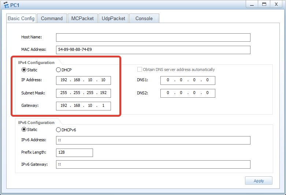Open the MCPacket tab
Image resolution: width=286 pixels, height=195 pixels.
tap(82, 18)
